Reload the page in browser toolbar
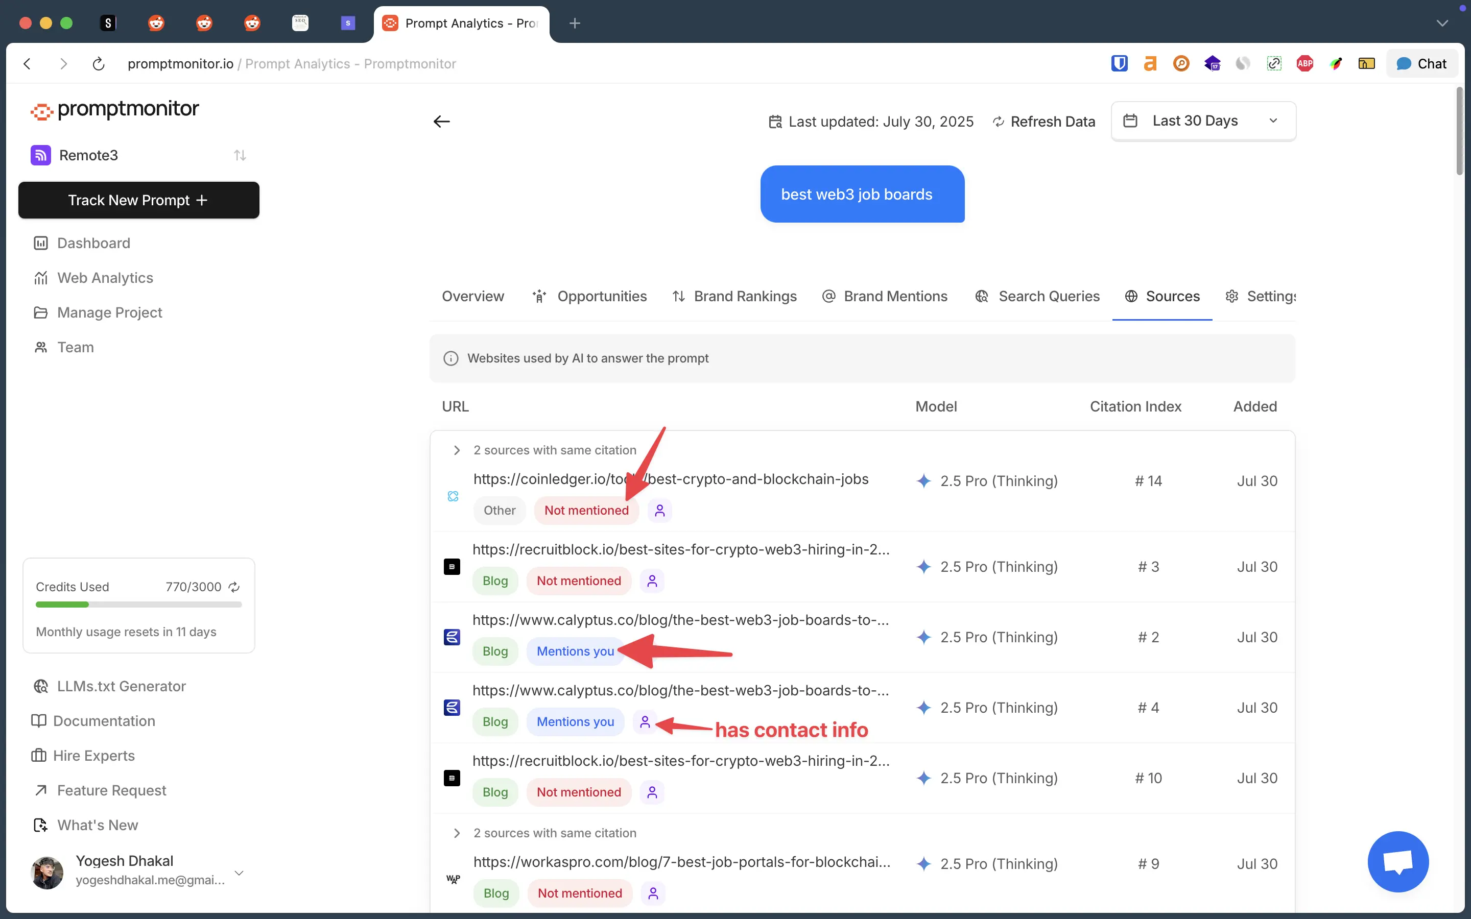Viewport: 1471px width, 919px height. click(x=99, y=64)
